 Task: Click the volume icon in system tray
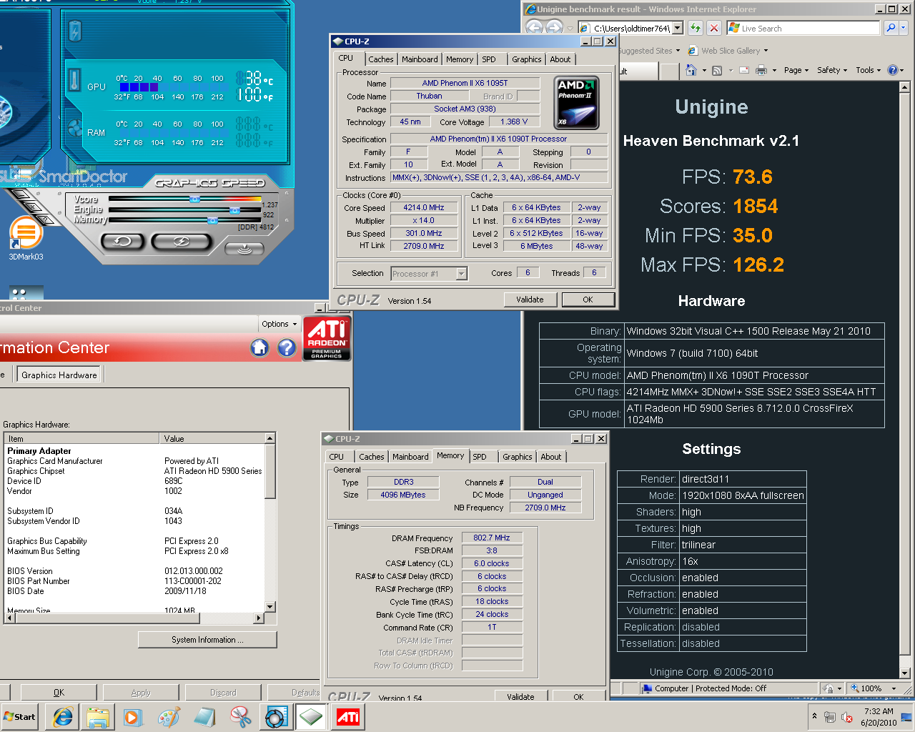847,717
